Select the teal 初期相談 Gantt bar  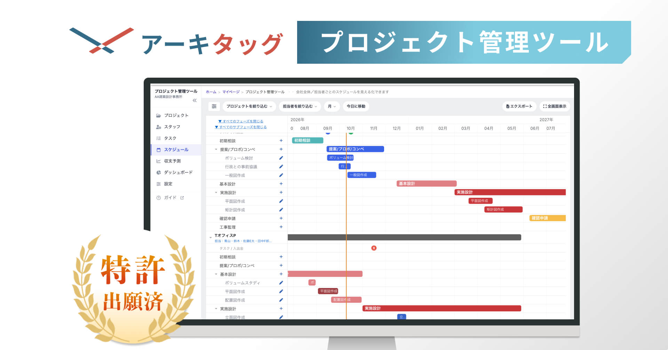[x=308, y=140]
